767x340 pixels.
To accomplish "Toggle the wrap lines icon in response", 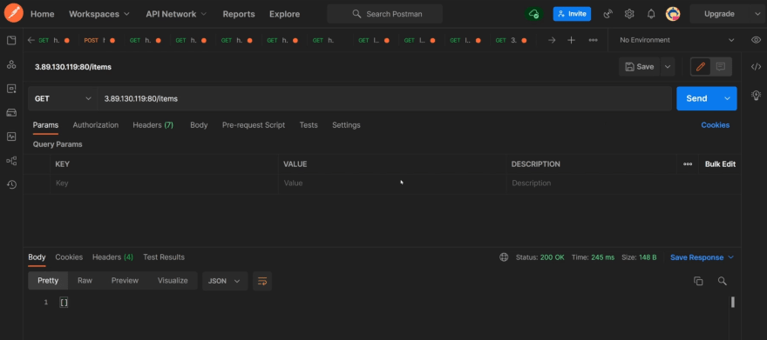I will pos(262,281).
